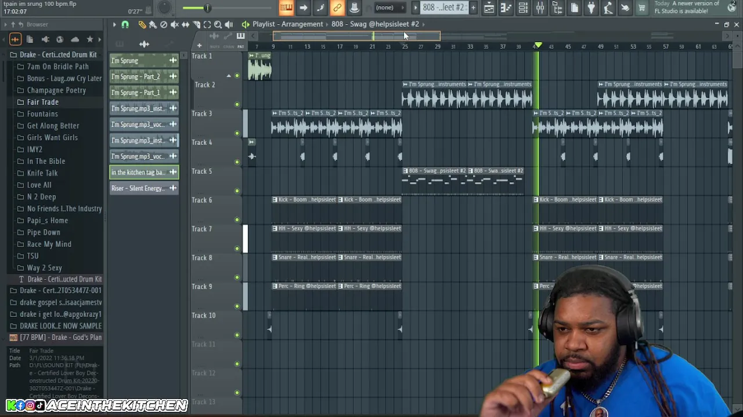Show audio clips tab in browser

(15, 39)
